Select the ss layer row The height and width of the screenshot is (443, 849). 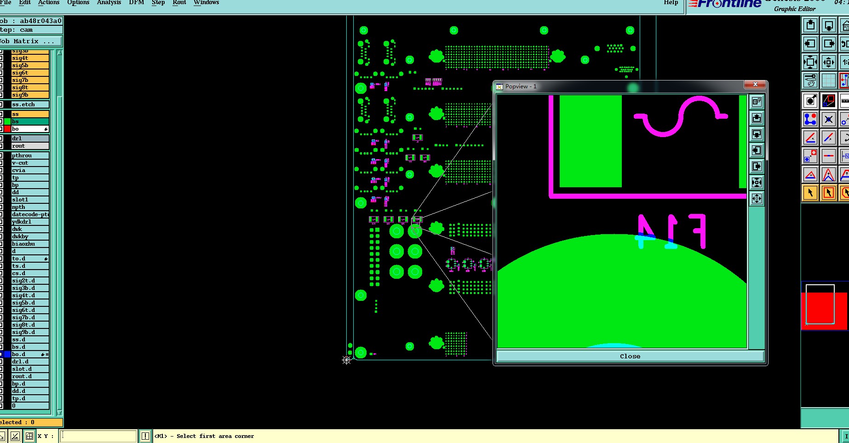30,114
